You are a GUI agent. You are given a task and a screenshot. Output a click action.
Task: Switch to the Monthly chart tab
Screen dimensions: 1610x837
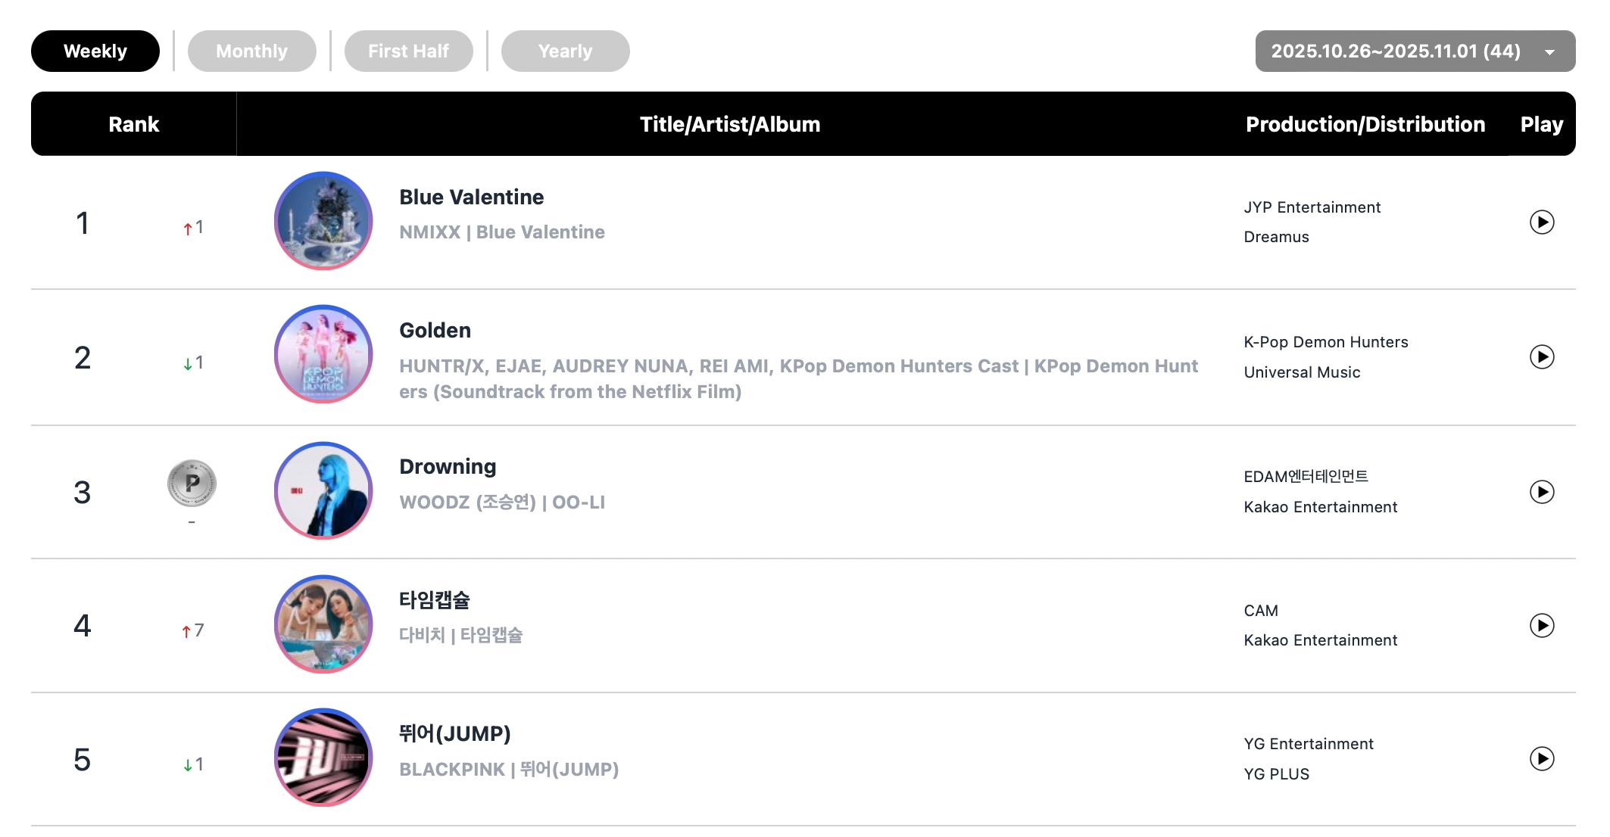click(x=251, y=51)
